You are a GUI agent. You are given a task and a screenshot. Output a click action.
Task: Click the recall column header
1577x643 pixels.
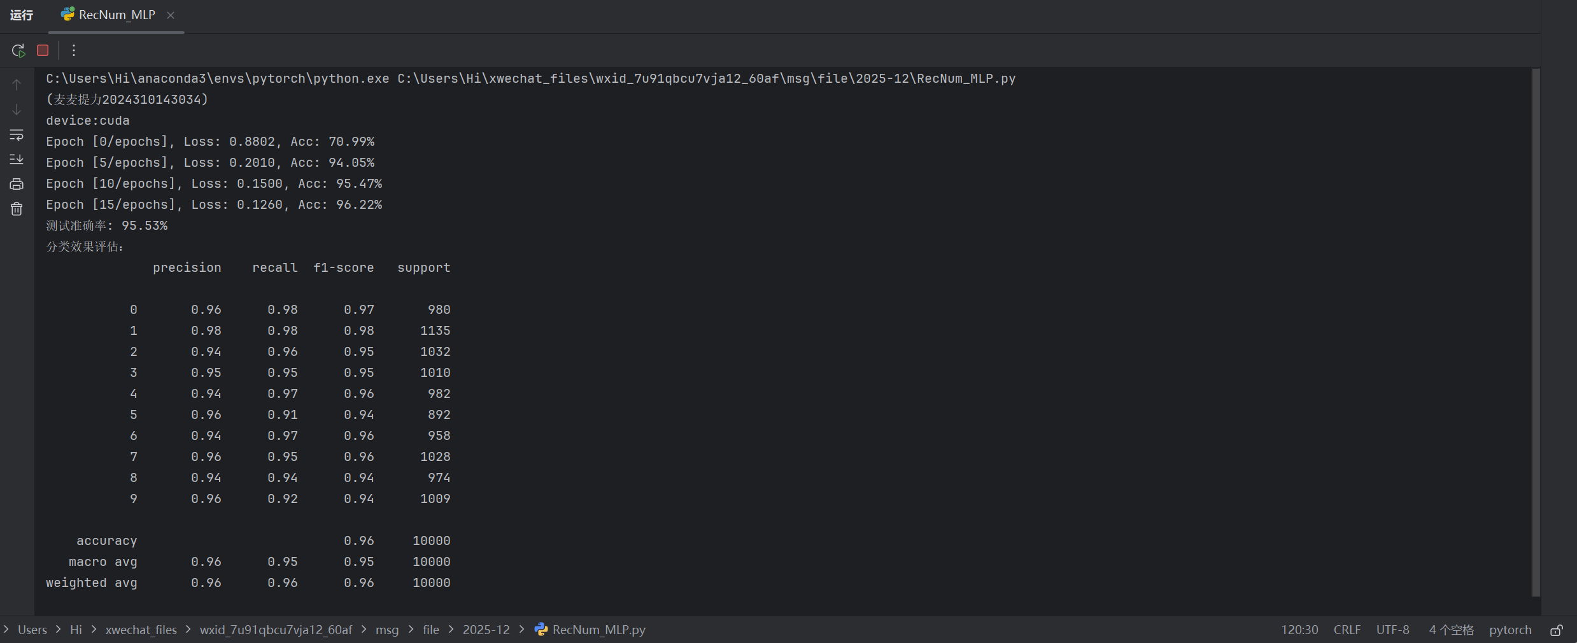point(275,268)
